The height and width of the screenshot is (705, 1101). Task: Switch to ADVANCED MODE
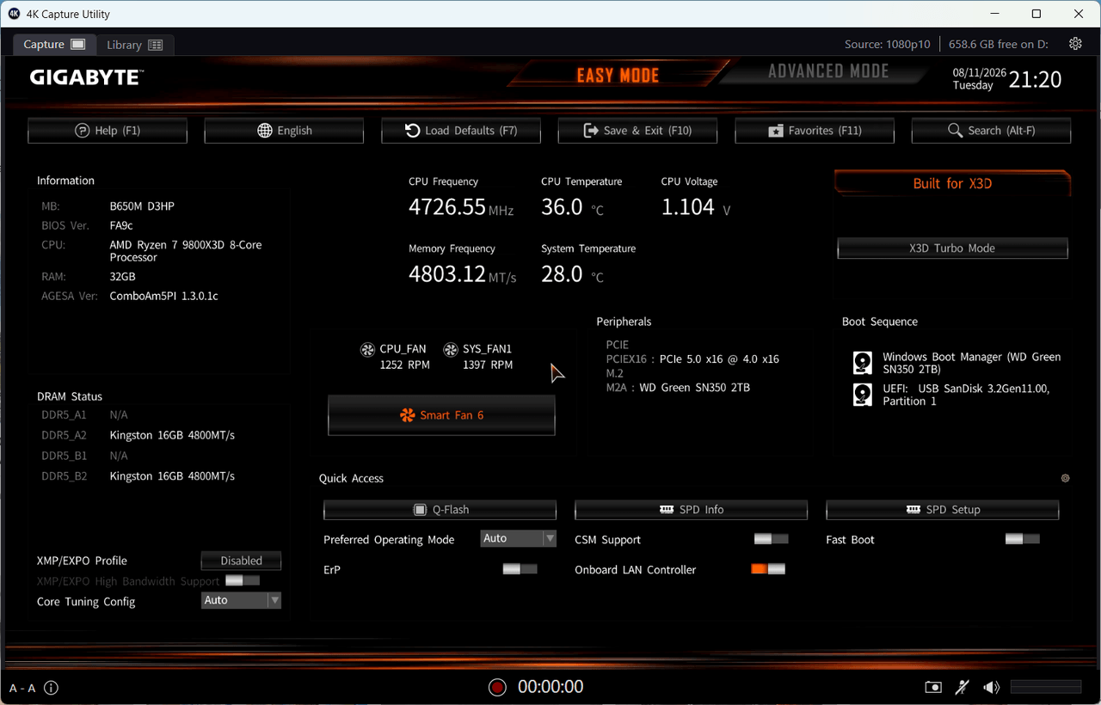point(828,71)
